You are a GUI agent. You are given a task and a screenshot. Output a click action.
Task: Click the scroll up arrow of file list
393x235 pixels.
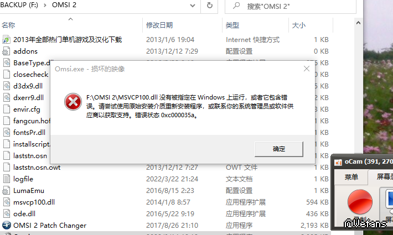click(359, 23)
